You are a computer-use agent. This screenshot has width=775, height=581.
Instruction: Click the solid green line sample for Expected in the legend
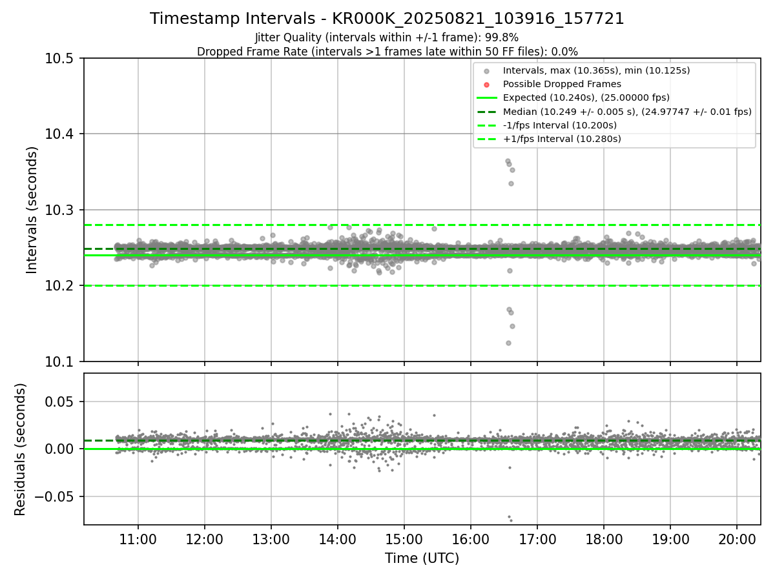[487, 98]
